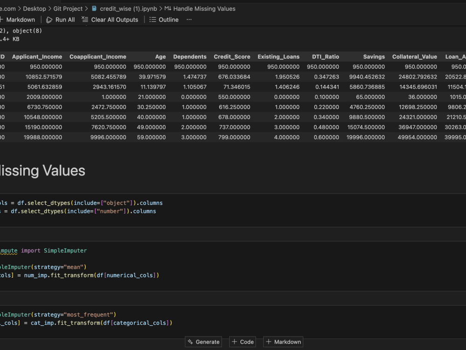Viewport: 466px width, 350px height.
Task: Expand the chevron before Handle Missing Values
Action: 161,8
